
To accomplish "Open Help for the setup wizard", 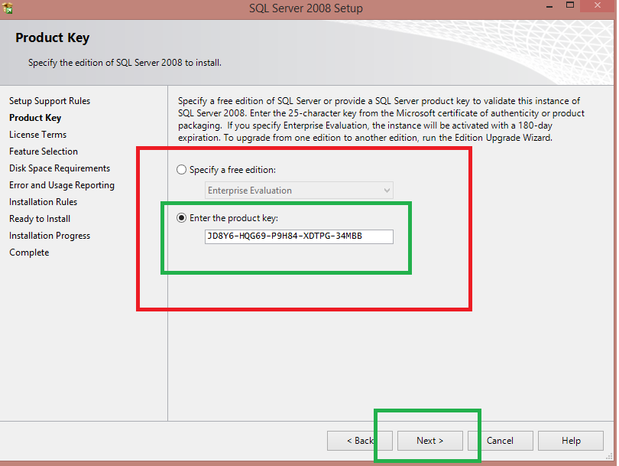I will 571,441.
